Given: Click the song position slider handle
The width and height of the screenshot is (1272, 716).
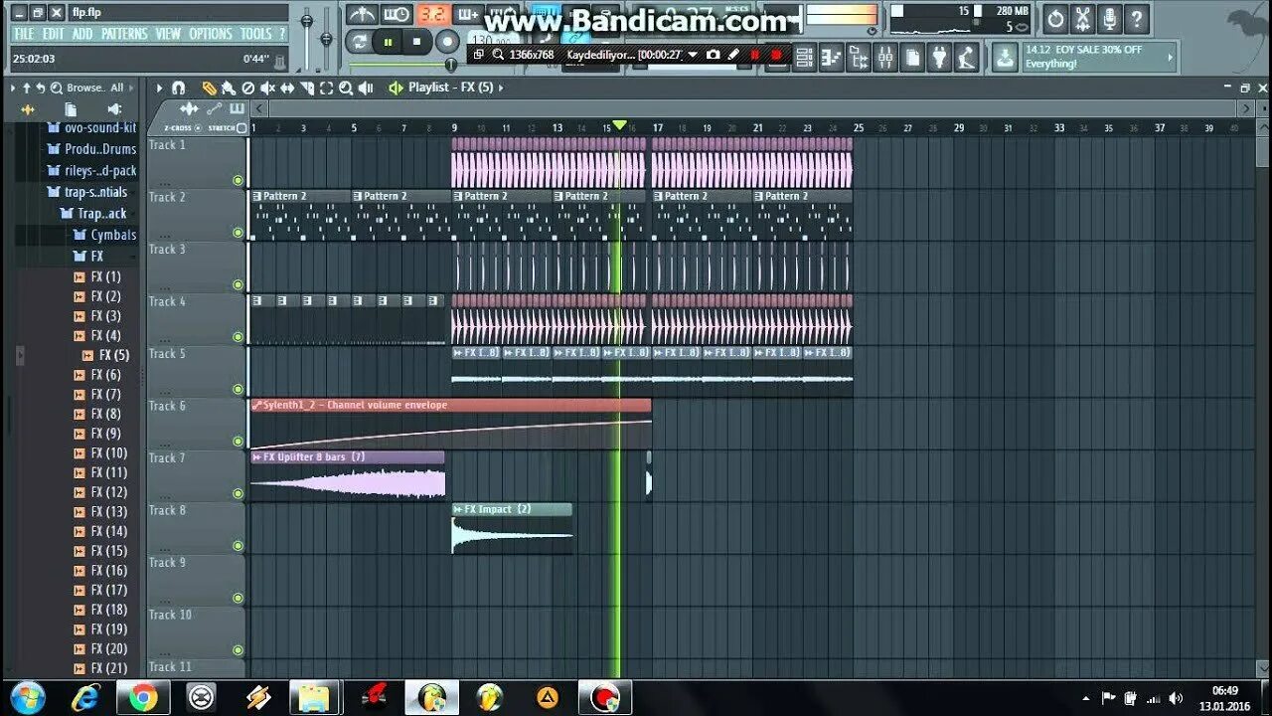Looking at the screenshot, I should point(450,65).
